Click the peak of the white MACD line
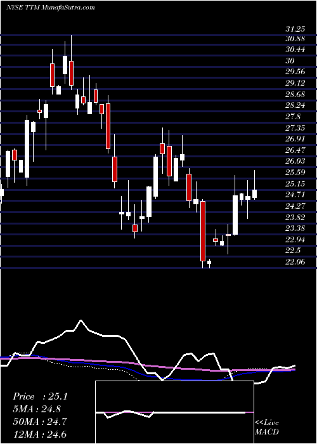The width and height of the screenshot is (317, 444). point(81,320)
